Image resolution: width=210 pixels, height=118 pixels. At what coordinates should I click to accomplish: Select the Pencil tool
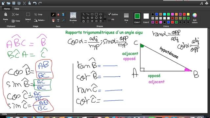pyautogui.click(x=53, y=14)
